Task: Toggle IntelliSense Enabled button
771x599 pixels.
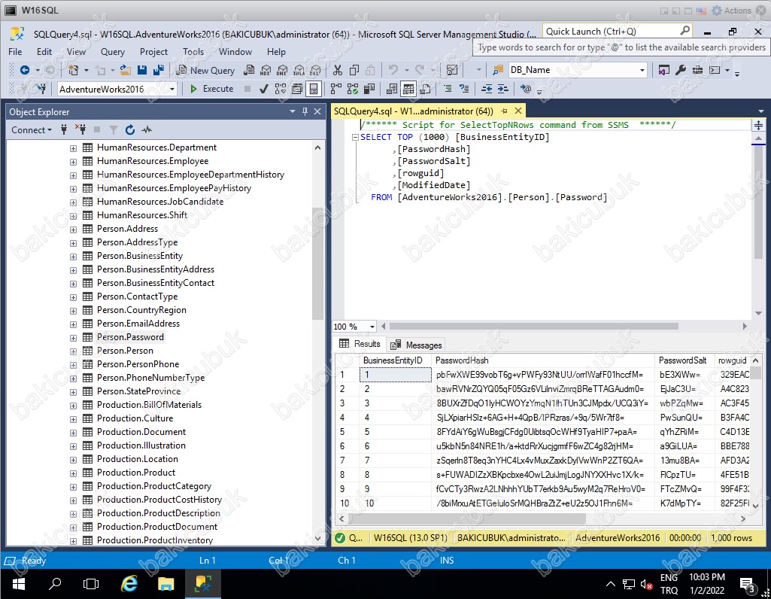Action: click(313, 89)
